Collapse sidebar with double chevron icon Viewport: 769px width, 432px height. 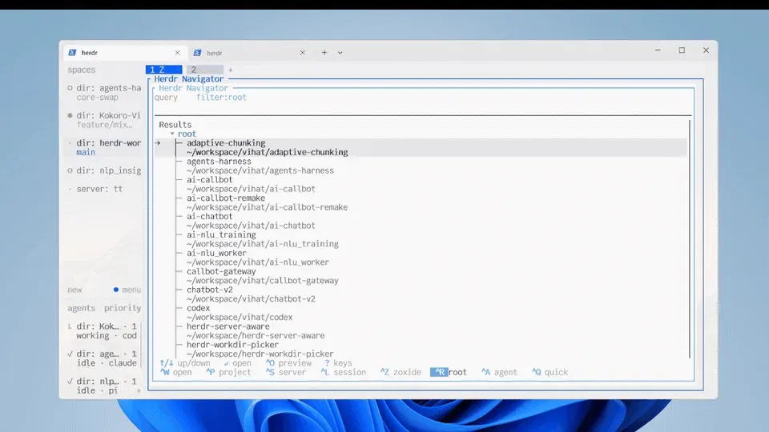pyautogui.click(x=139, y=390)
